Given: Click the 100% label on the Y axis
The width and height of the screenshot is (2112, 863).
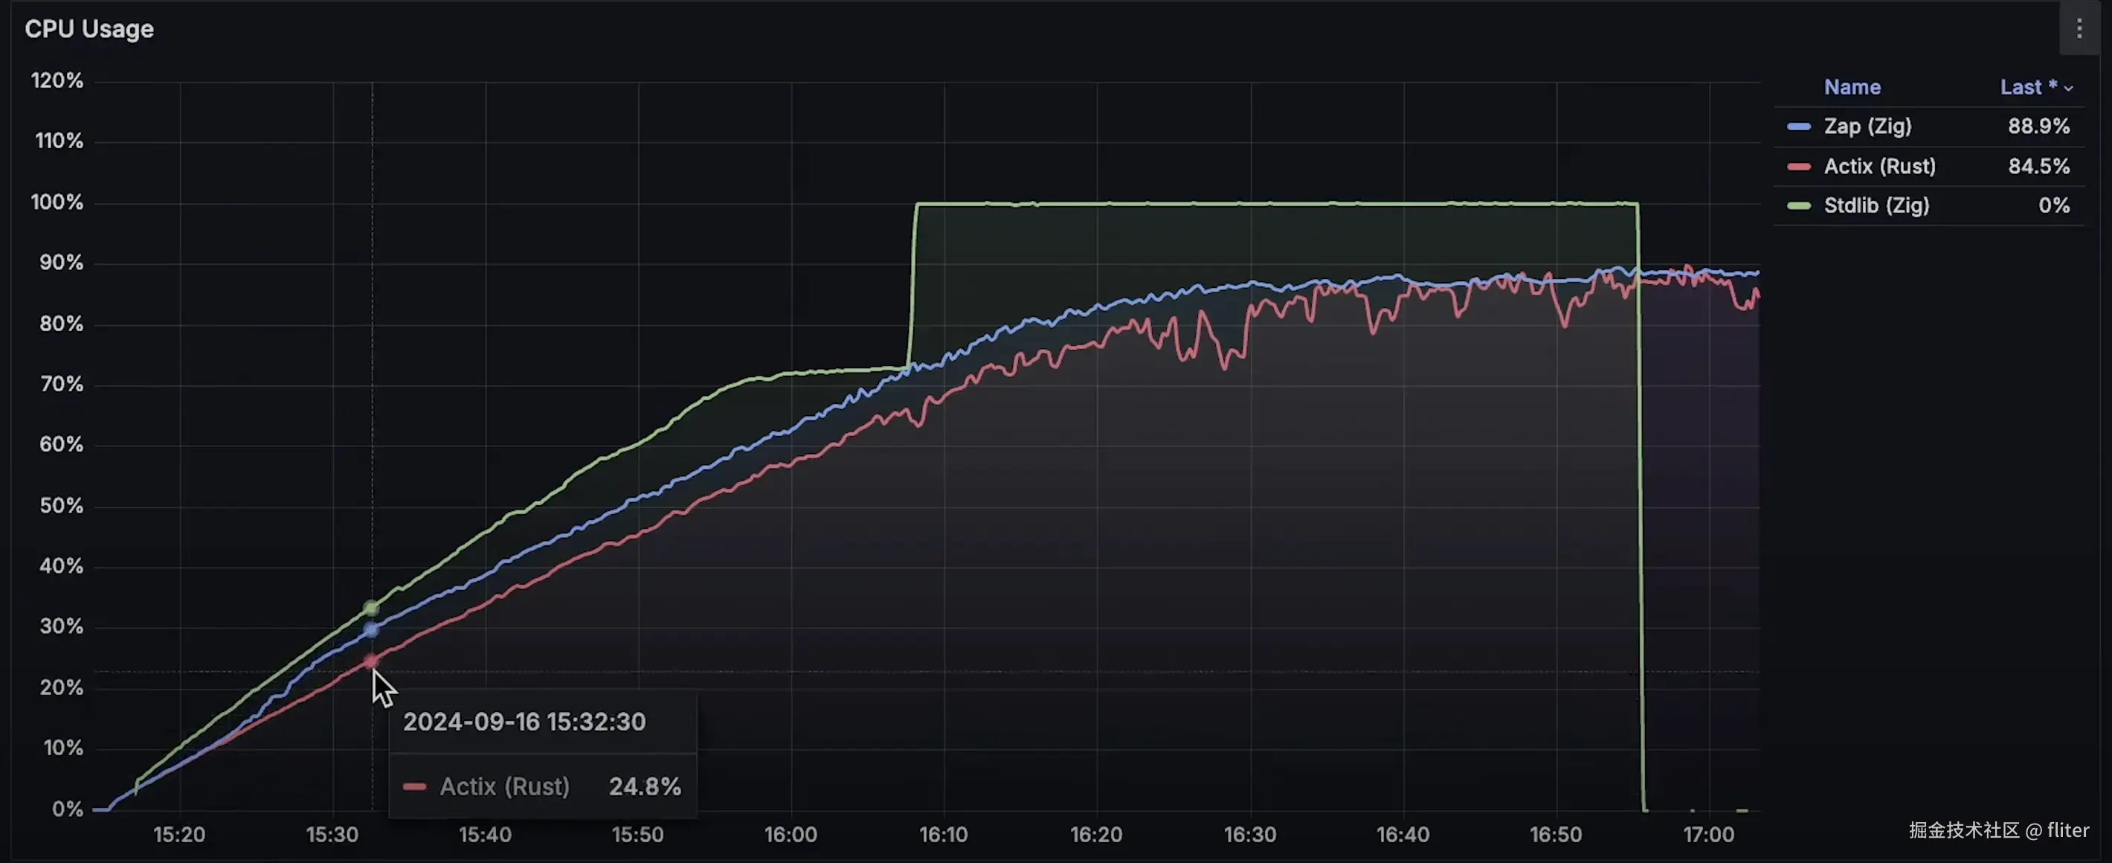Looking at the screenshot, I should (57, 202).
